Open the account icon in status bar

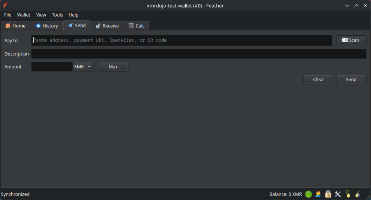tap(318, 194)
